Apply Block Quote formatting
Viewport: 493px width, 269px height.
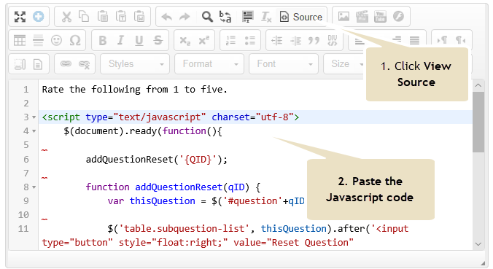[x=314, y=40]
